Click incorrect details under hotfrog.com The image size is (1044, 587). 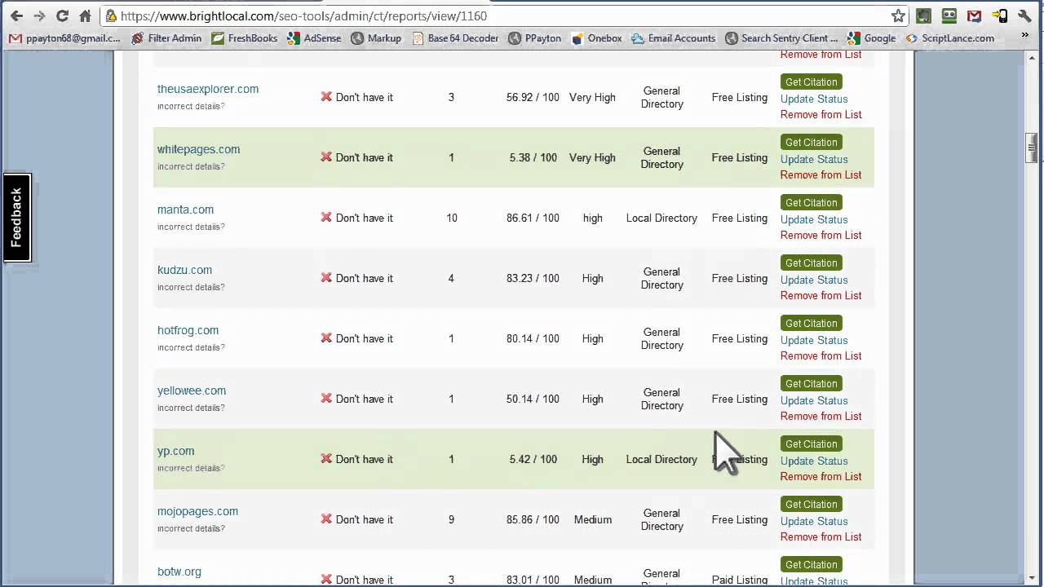[191, 347]
